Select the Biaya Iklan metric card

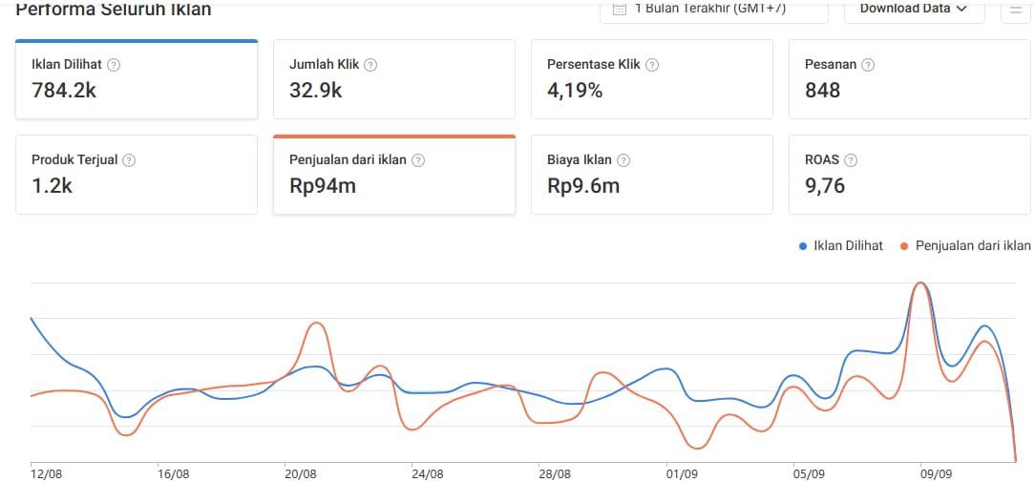(x=651, y=175)
